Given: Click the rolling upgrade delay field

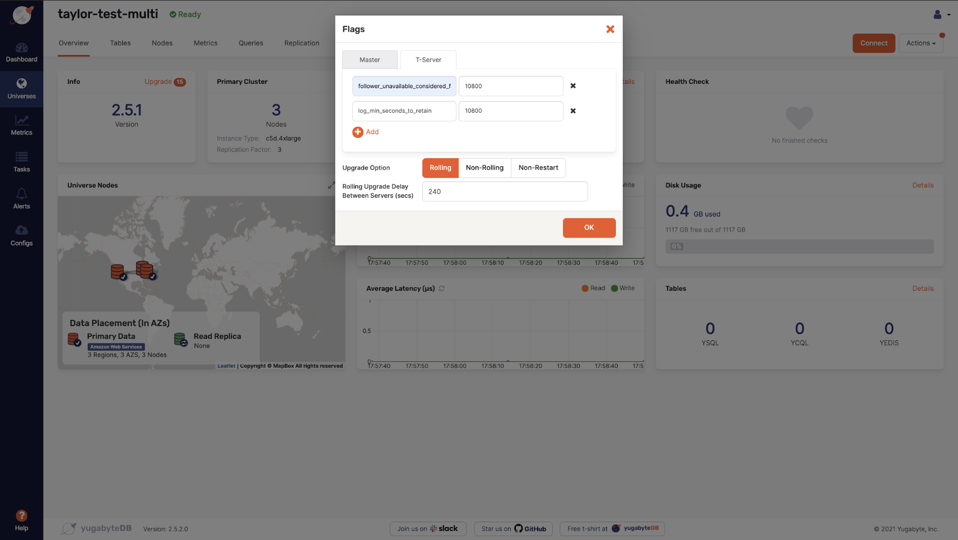Looking at the screenshot, I should click(x=505, y=192).
